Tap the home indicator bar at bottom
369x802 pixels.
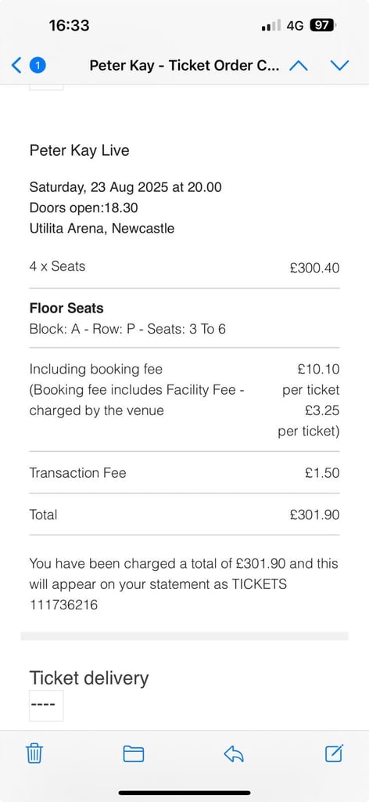(184, 793)
